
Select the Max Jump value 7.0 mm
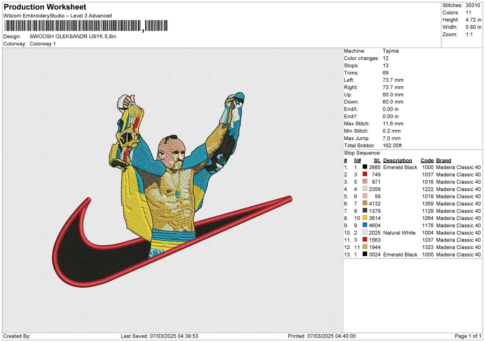point(391,138)
